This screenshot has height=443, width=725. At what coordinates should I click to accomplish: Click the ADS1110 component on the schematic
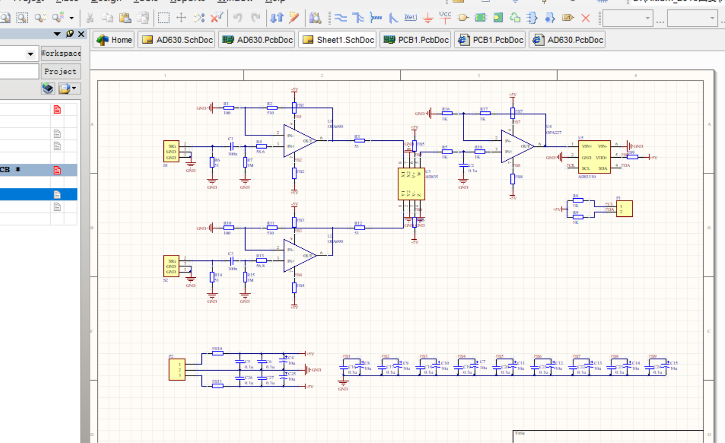[594, 157]
